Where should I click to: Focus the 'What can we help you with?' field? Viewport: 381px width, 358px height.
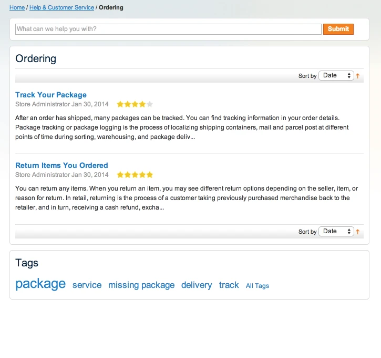(168, 29)
